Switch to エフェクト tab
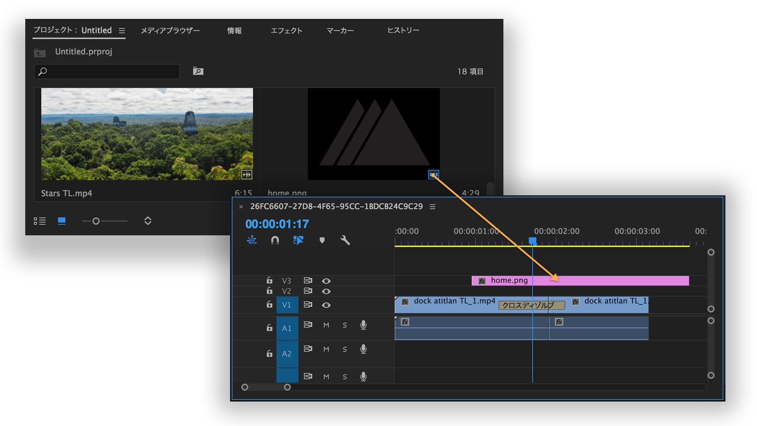The image size is (757, 426). pyautogui.click(x=286, y=30)
